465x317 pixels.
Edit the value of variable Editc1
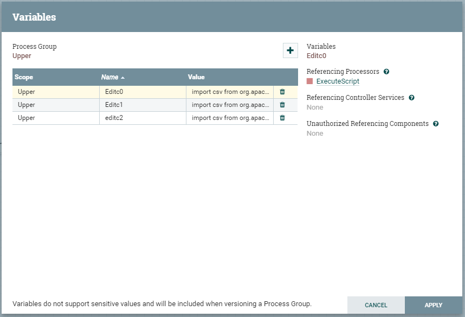point(230,105)
